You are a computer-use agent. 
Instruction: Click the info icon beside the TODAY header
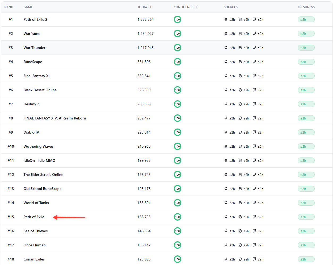pos(151,7)
